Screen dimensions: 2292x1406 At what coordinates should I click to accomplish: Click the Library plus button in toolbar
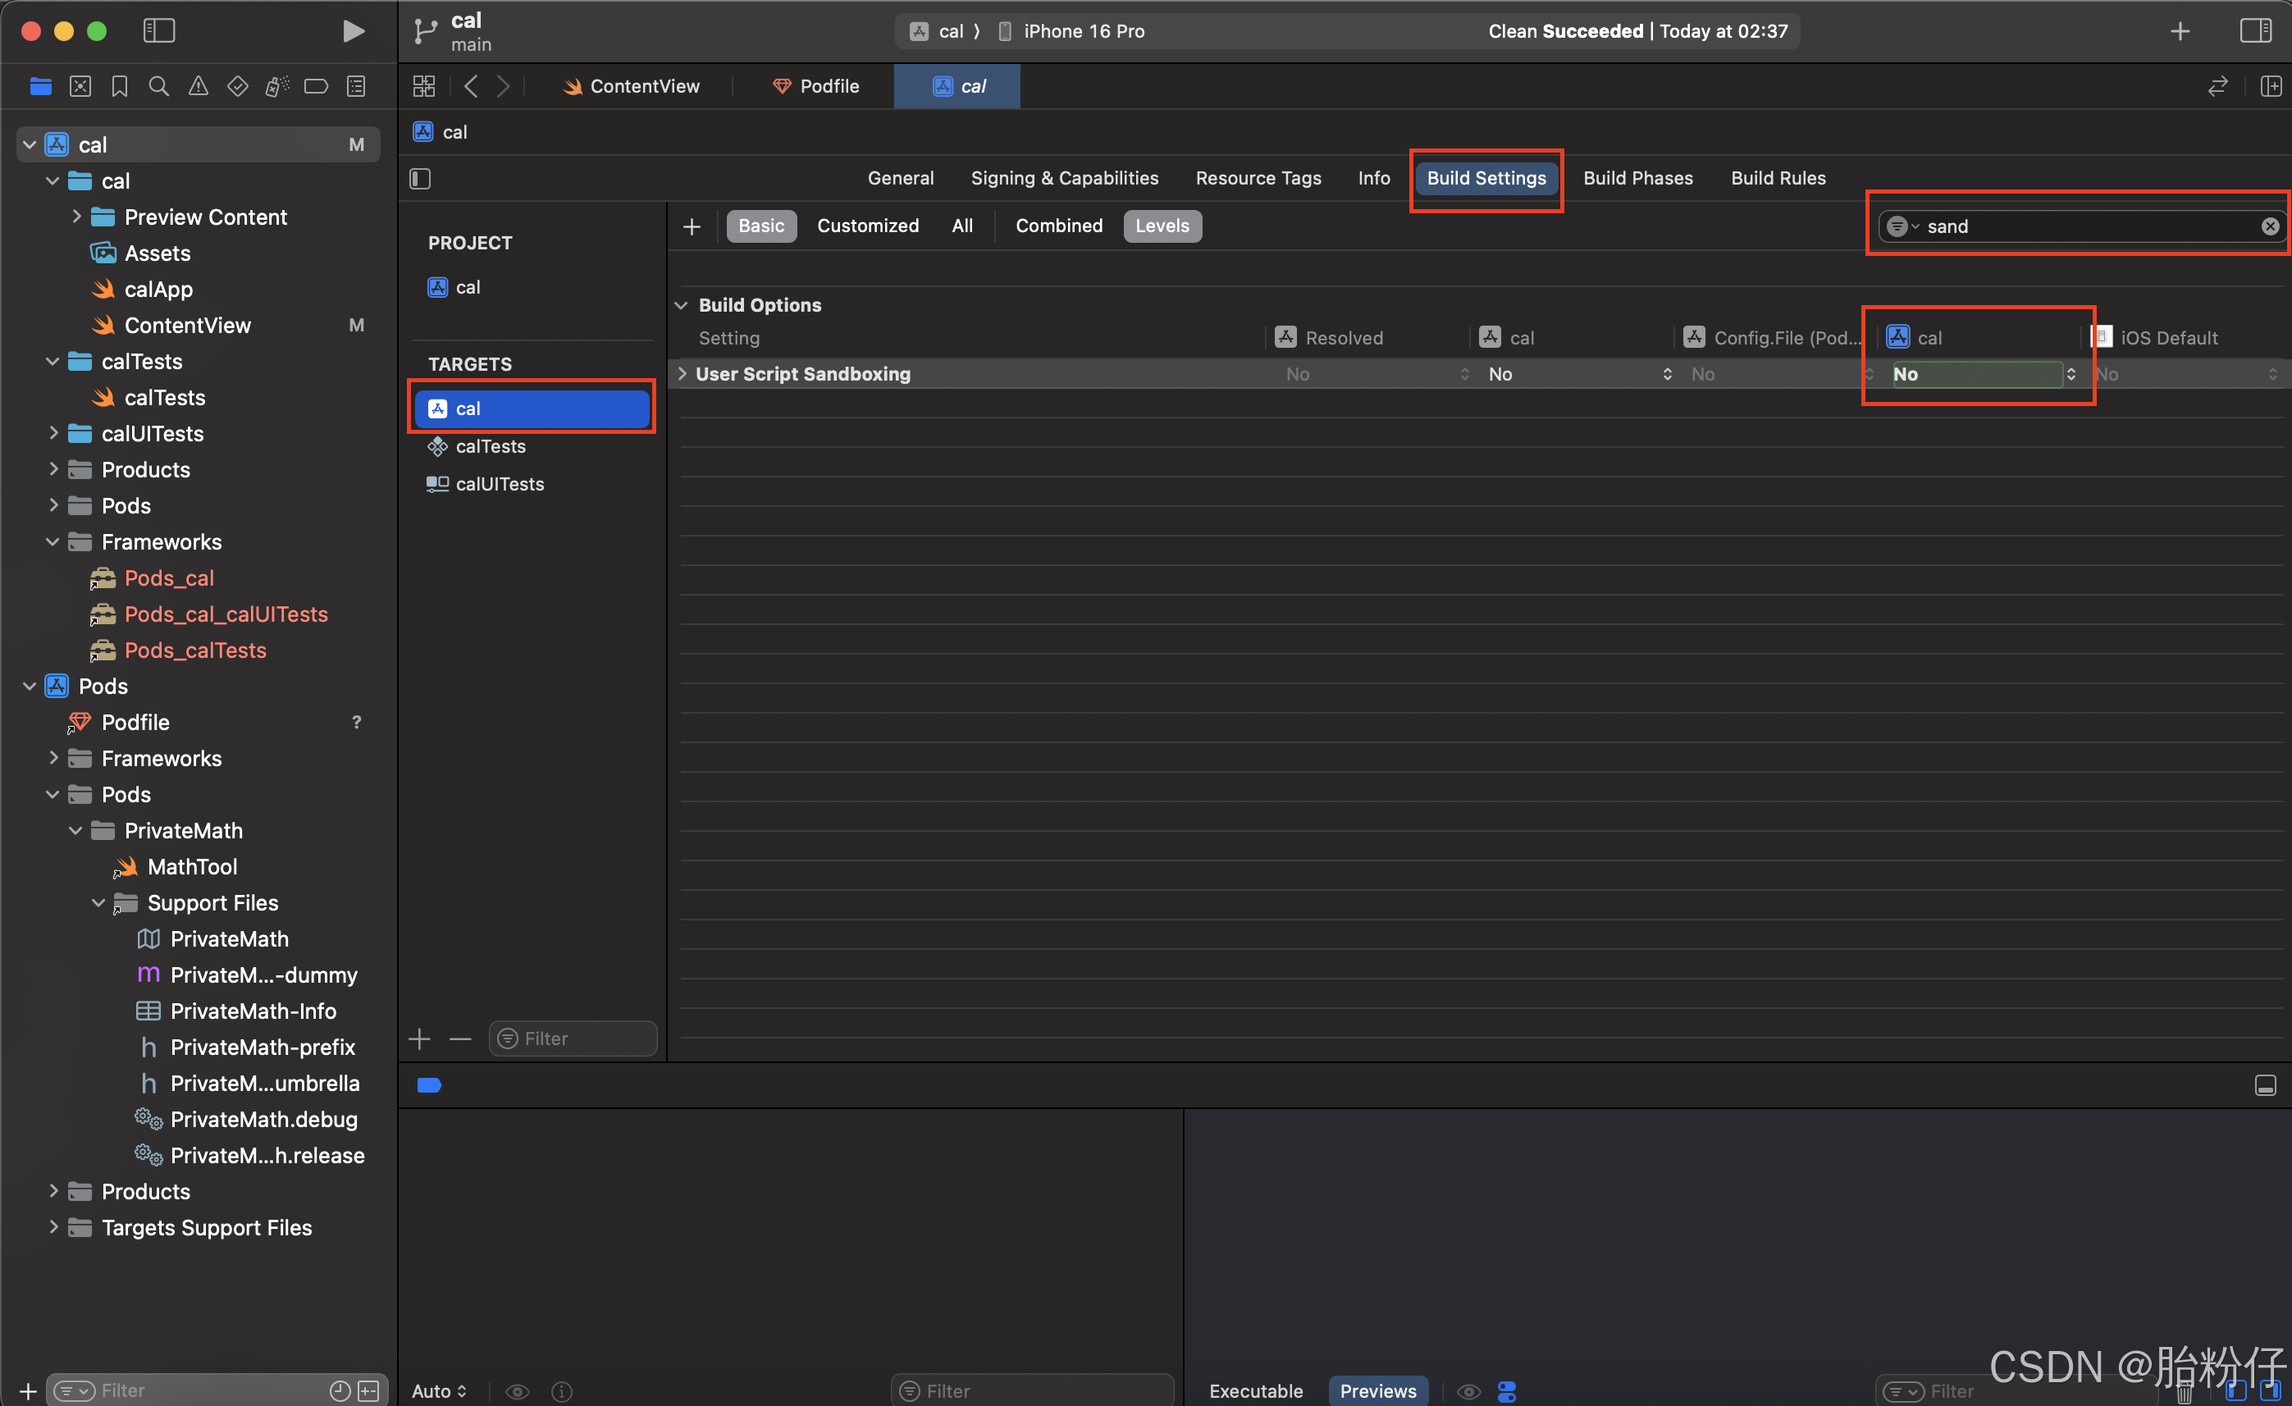click(2180, 30)
